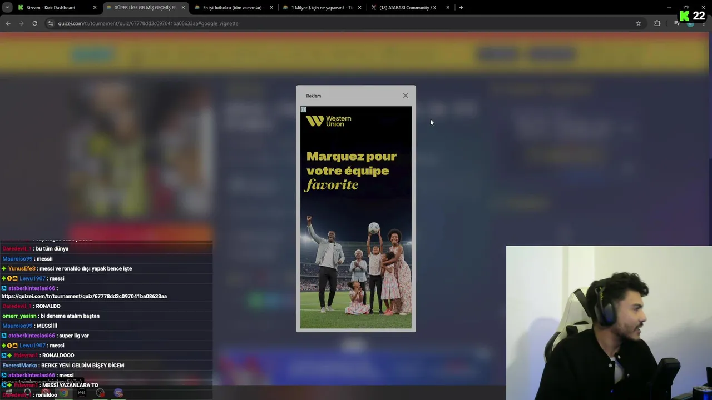Click the quizei.com link in chat
The height and width of the screenshot is (400, 712).
pos(84,296)
